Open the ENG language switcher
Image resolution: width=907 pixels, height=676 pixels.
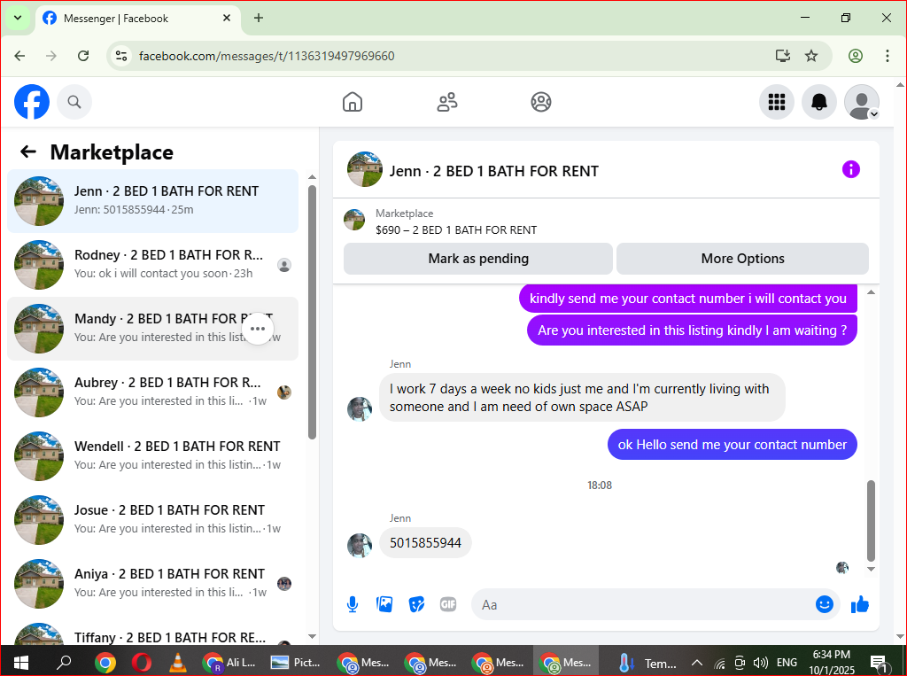(x=787, y=663)
